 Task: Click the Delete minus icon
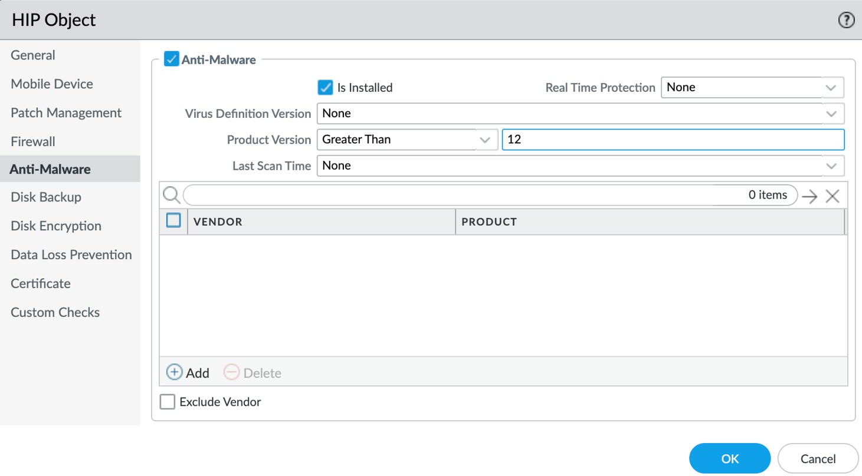click(x=232, y=372)
